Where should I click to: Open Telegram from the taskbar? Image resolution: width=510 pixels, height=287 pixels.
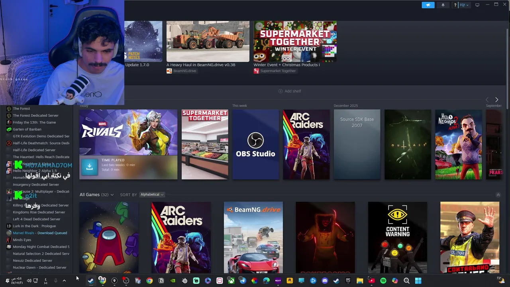tap(243, 281)
